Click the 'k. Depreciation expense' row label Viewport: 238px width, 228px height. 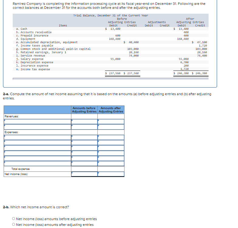coord(35,62)
